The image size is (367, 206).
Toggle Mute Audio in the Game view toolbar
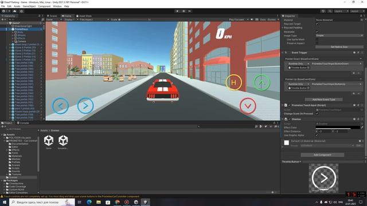point(252,19)
